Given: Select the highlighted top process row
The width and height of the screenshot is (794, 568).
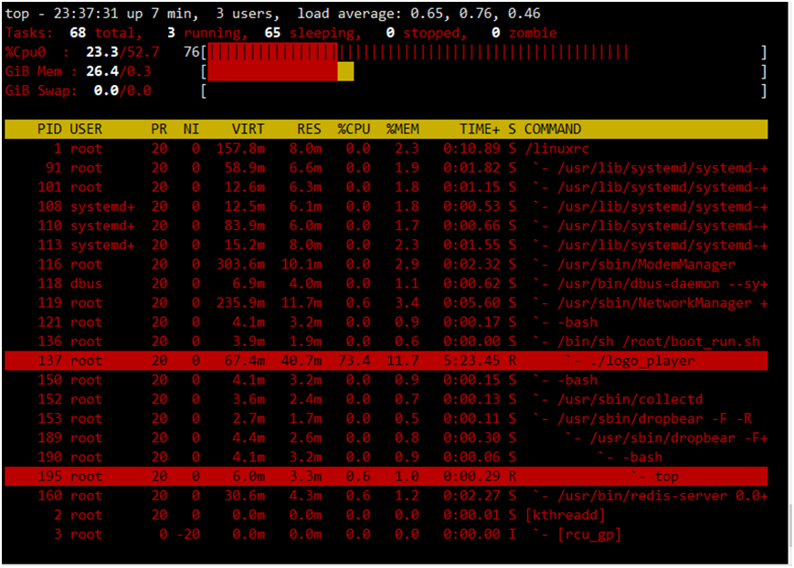Looking at the screenshot, I should [386, 477].
